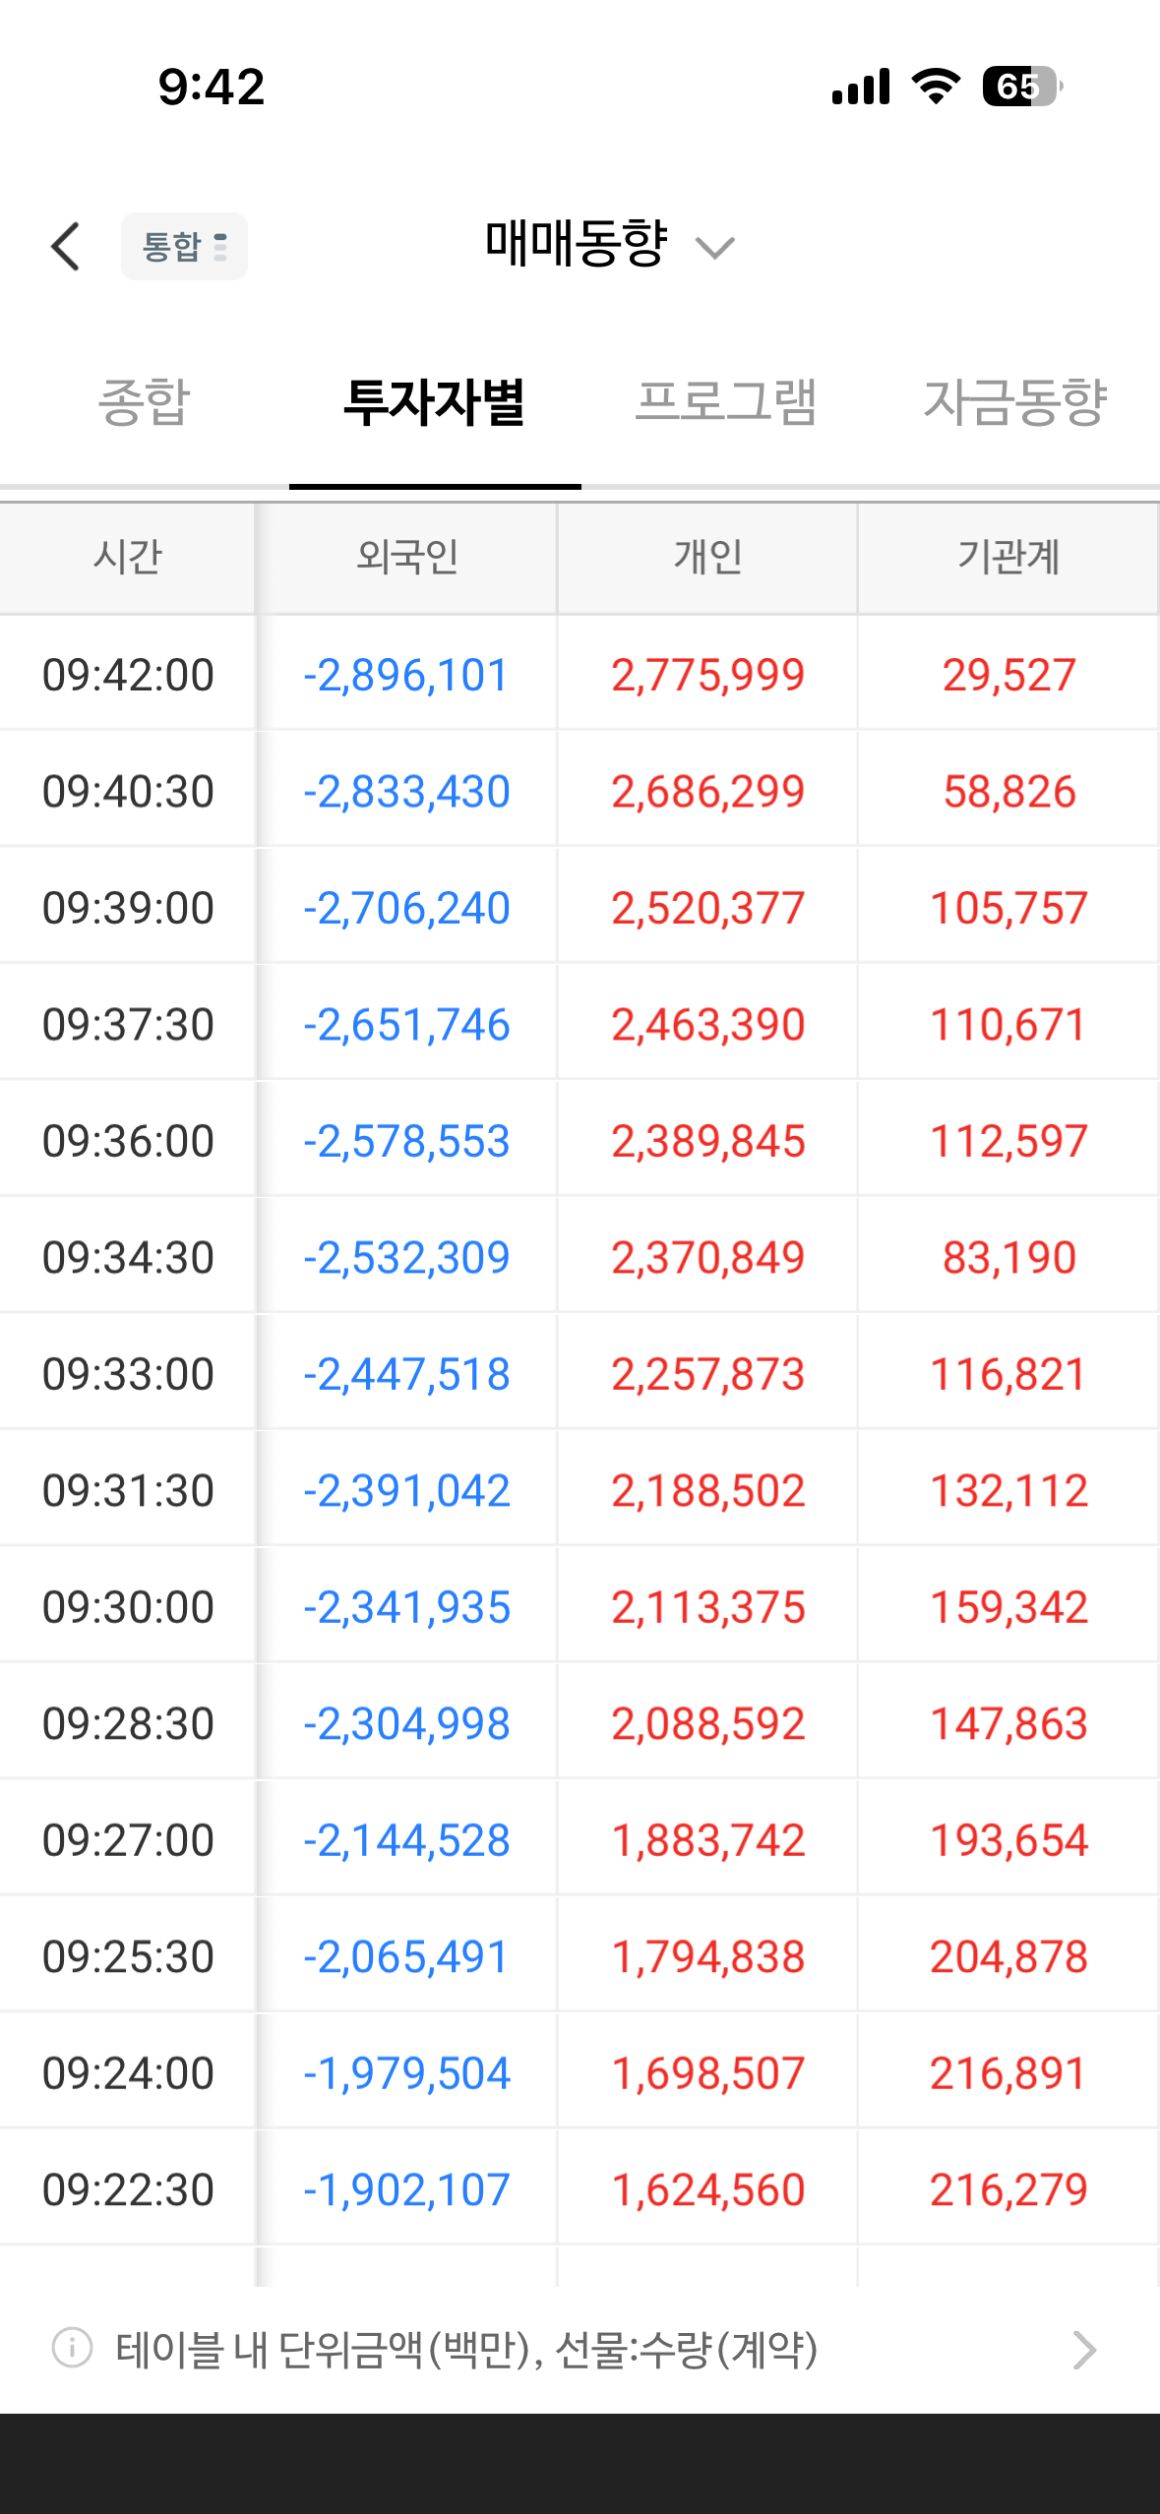The image size is (1160, 2514).
Task: Tap the info circle icon in footer
Action: pos(72,2348)
